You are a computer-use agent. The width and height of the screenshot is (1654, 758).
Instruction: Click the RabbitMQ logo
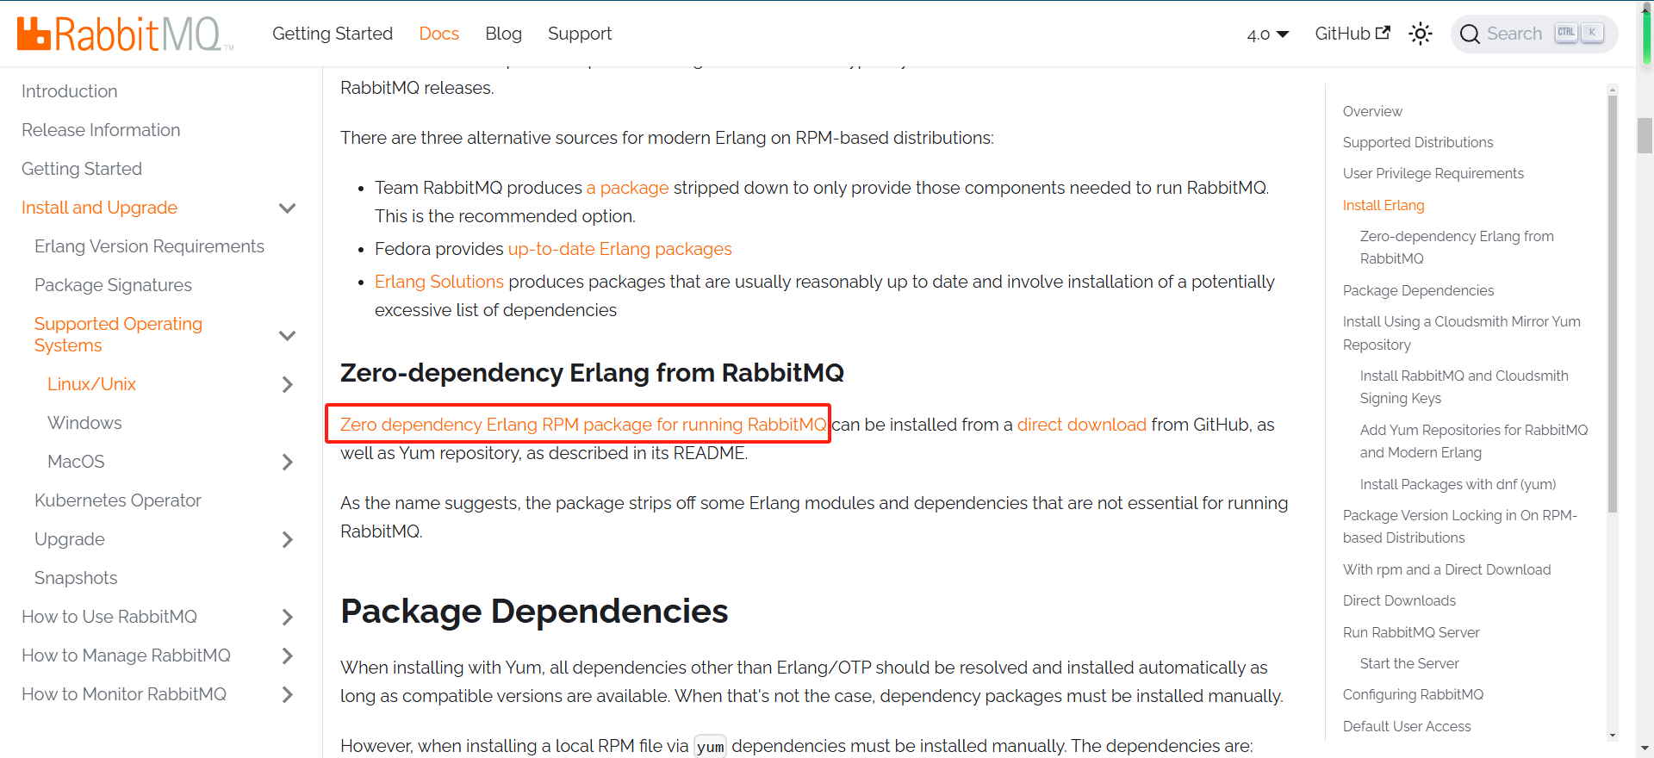[121, 34]
